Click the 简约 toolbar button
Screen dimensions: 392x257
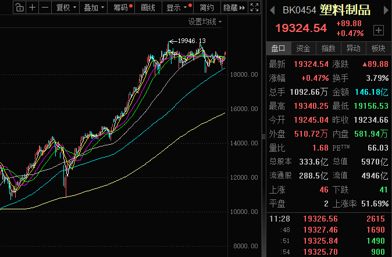click(207, 8)
